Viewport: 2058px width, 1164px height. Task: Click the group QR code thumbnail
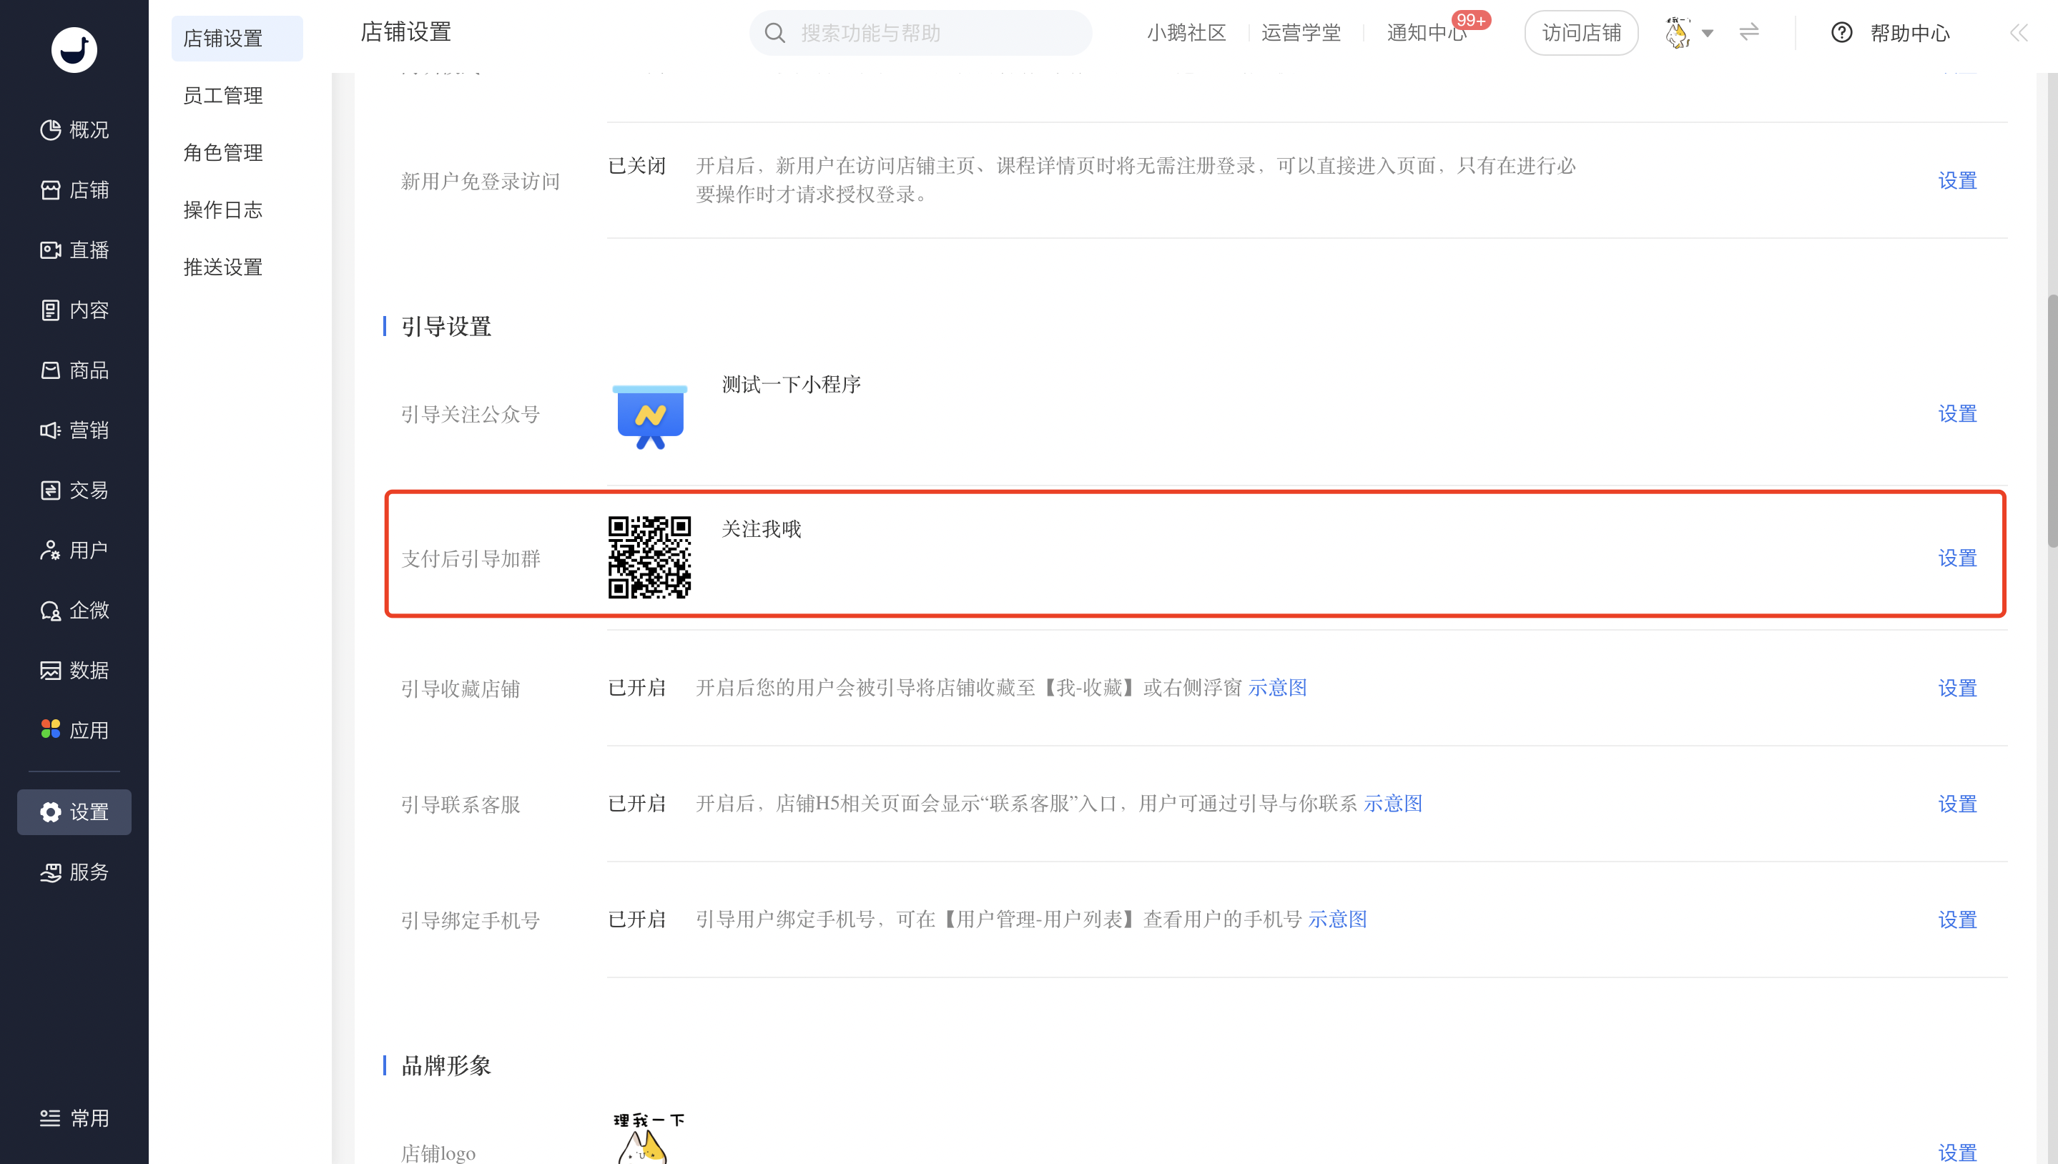[x=649, y=557]
